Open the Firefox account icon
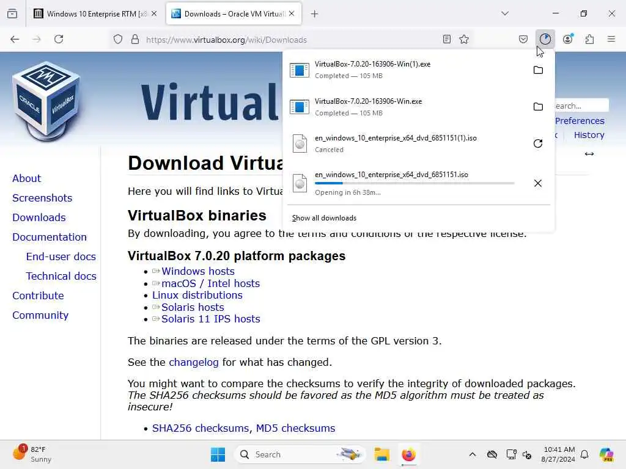The image size is (626, 469). click(x=568, y=39)
